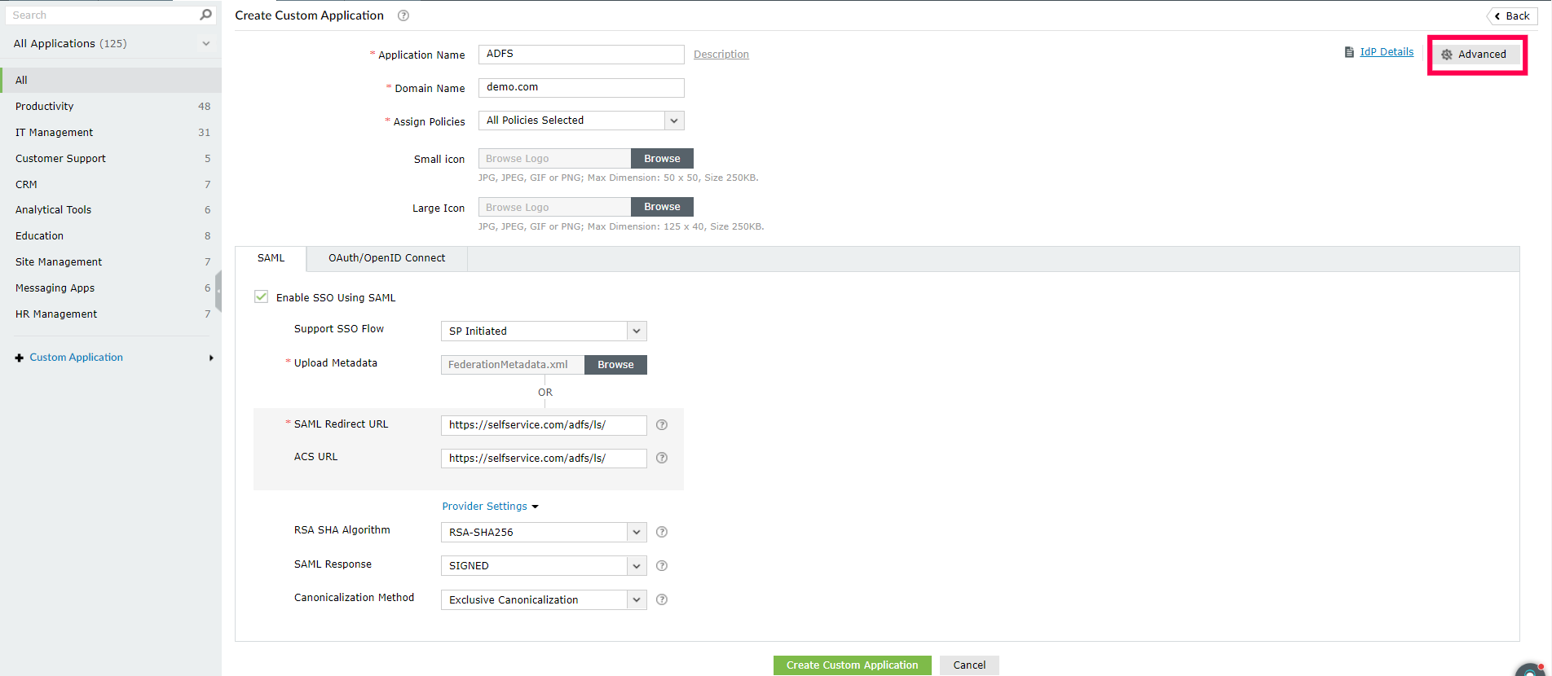
Task: Open help for ACS URL
Action: pos(662,458)
